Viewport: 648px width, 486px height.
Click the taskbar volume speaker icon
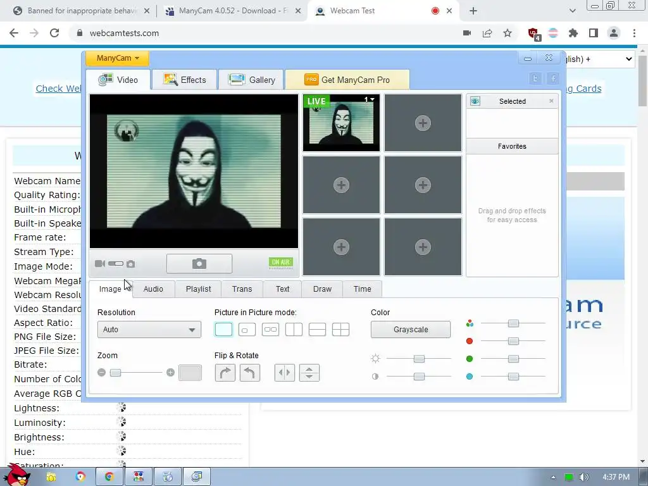click(584, 477)
